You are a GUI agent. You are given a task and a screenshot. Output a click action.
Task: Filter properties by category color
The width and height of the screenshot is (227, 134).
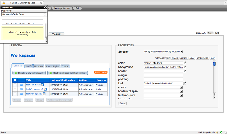pos(192,58)
